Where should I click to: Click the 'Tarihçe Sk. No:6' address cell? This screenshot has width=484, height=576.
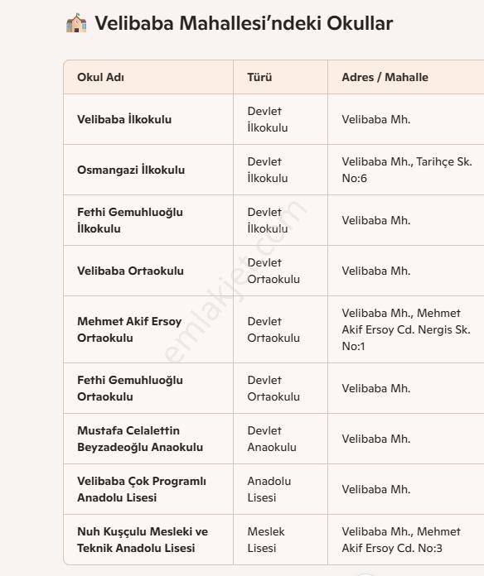[407, 170]
